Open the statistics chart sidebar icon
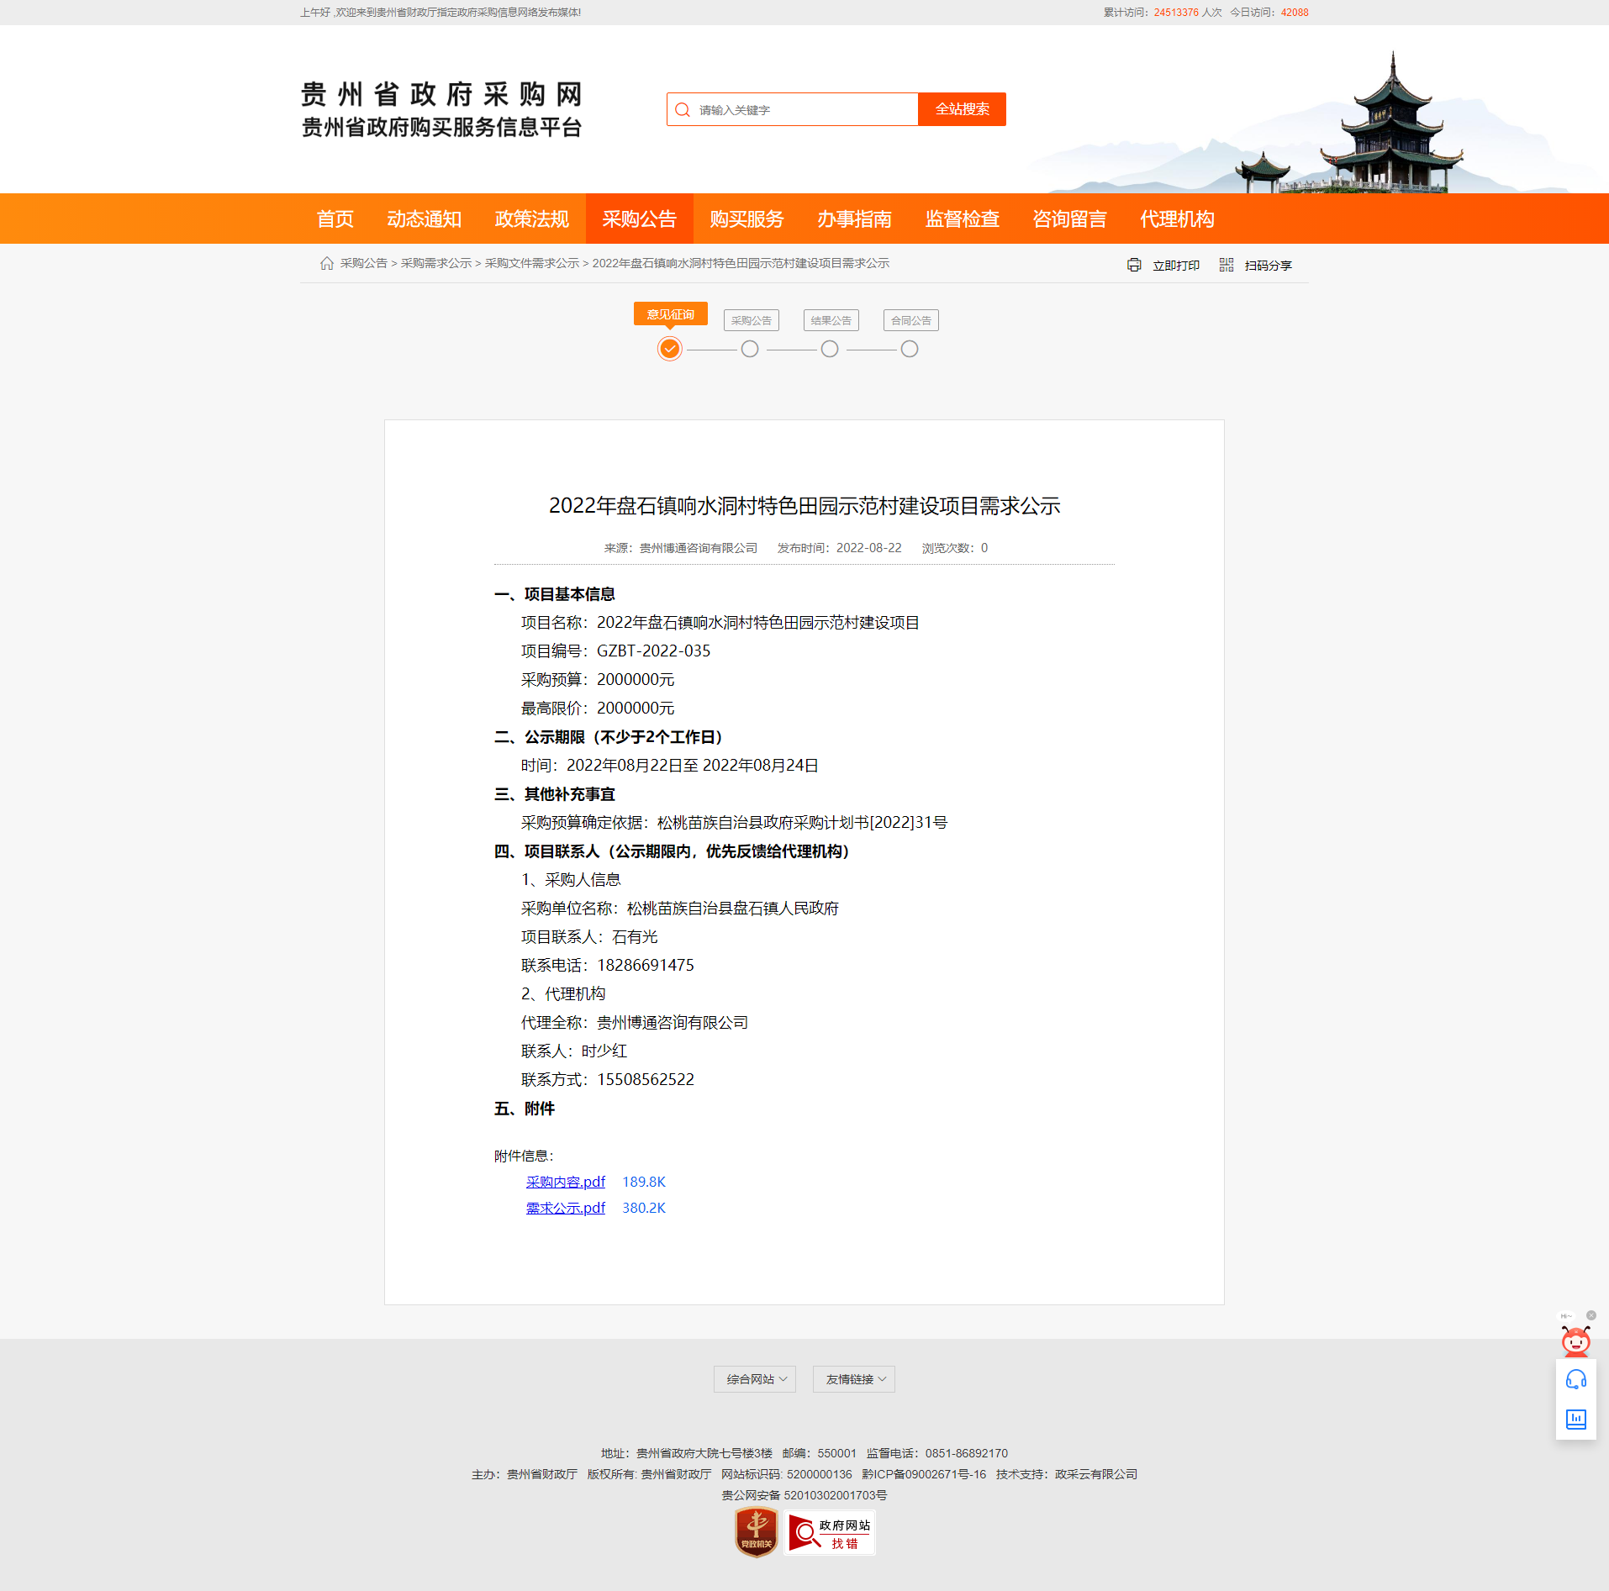The image size is (1609, 1591). click(1576, 1420)
